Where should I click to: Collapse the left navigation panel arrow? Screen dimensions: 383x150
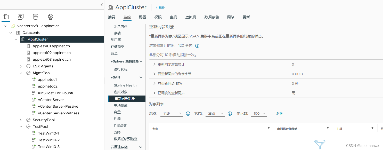point(102,5)
